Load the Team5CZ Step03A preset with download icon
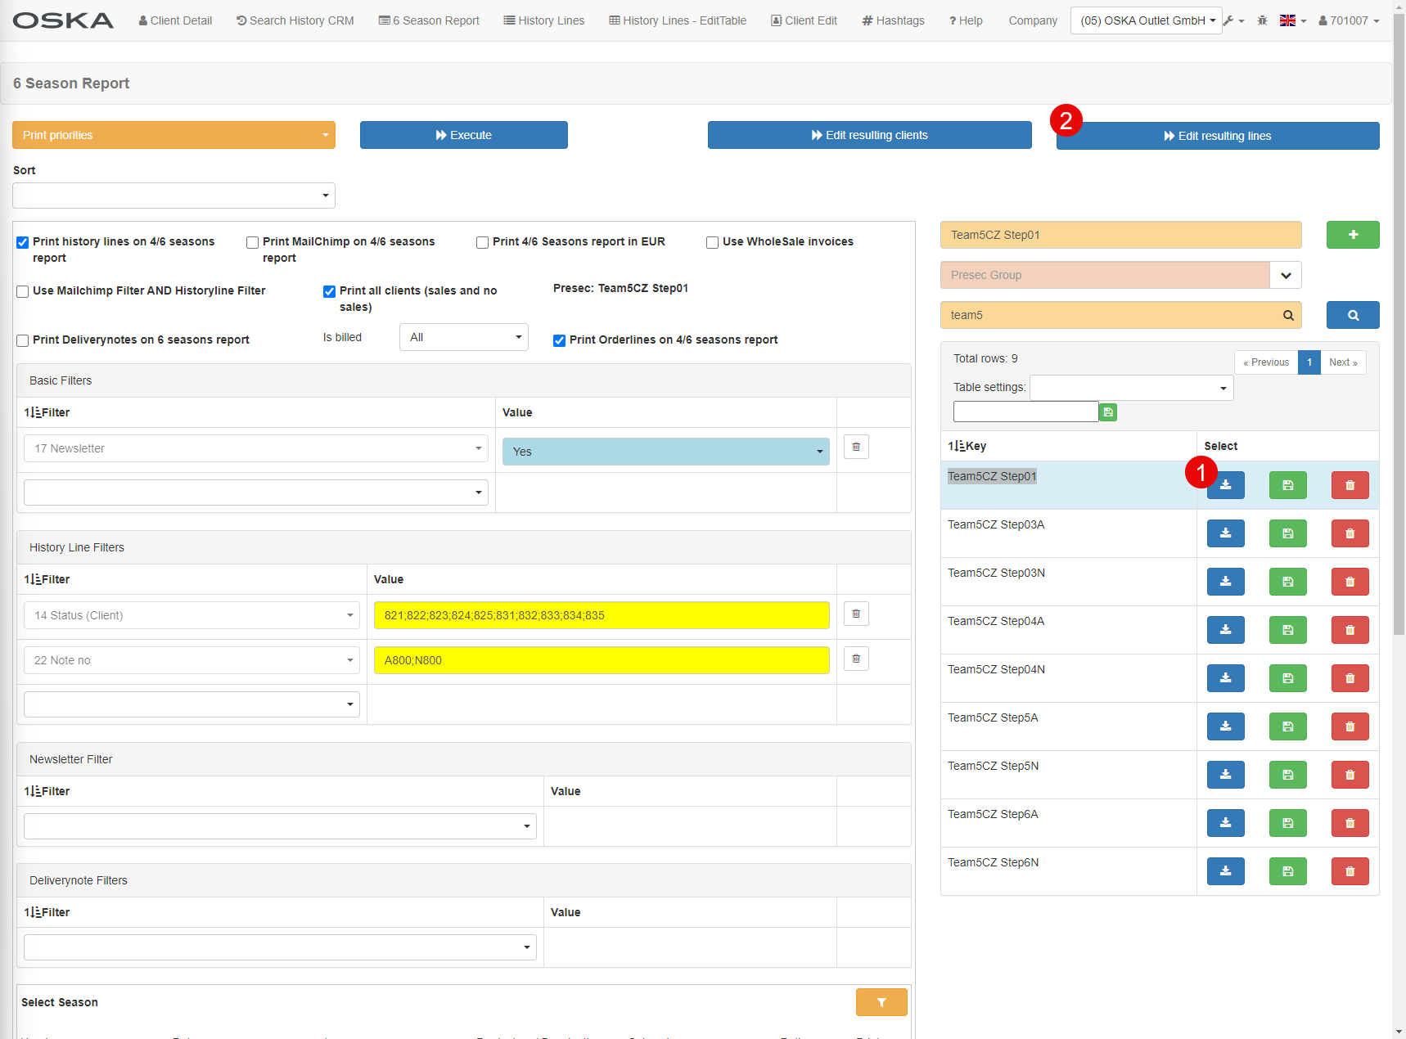 click(x=1225, y=533)
